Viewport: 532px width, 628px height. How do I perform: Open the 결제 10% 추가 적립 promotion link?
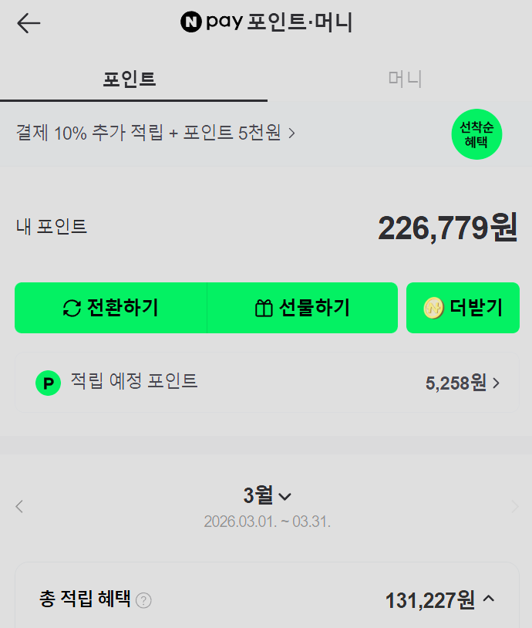pos(155,133)
